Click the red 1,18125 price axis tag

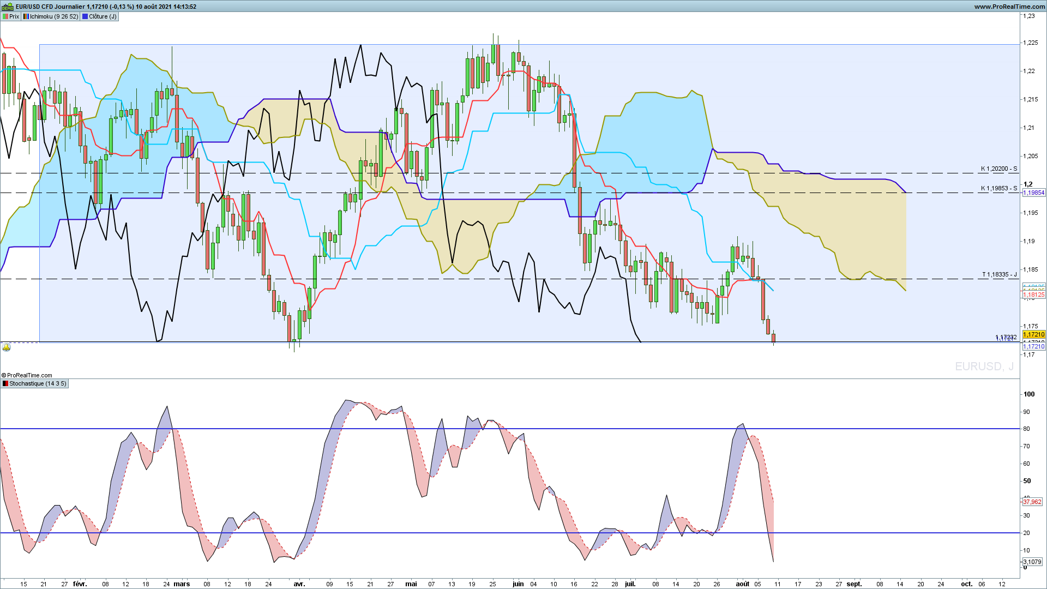tap(1033, 294)
